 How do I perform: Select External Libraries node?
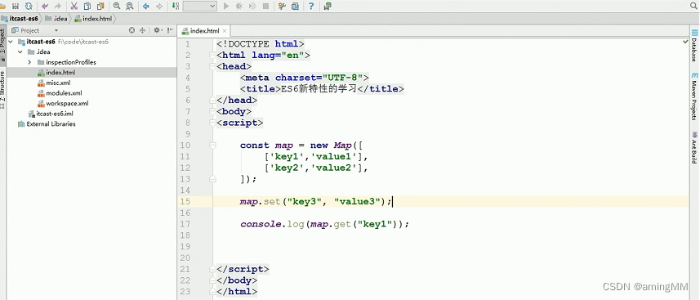pos(47,124)
